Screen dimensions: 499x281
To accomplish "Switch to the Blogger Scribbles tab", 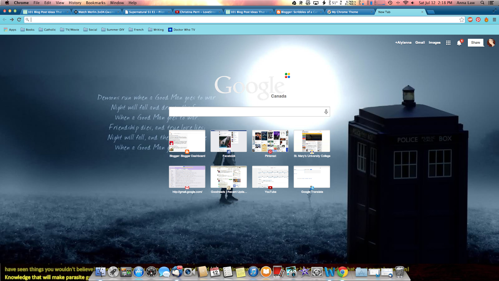I will pos(299,12).
